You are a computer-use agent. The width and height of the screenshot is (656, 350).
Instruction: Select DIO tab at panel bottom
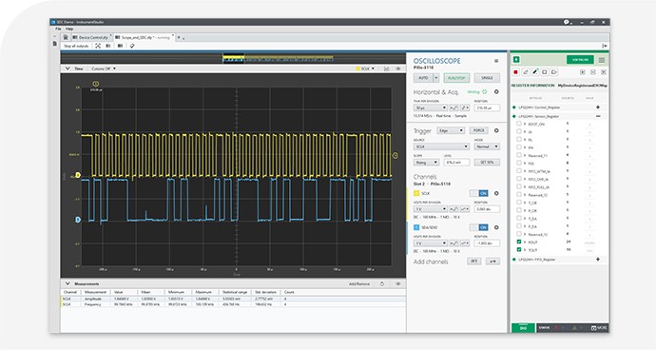click(523, 328)
